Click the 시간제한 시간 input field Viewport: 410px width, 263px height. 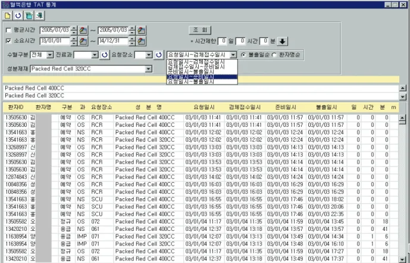[x=240, y=41]
